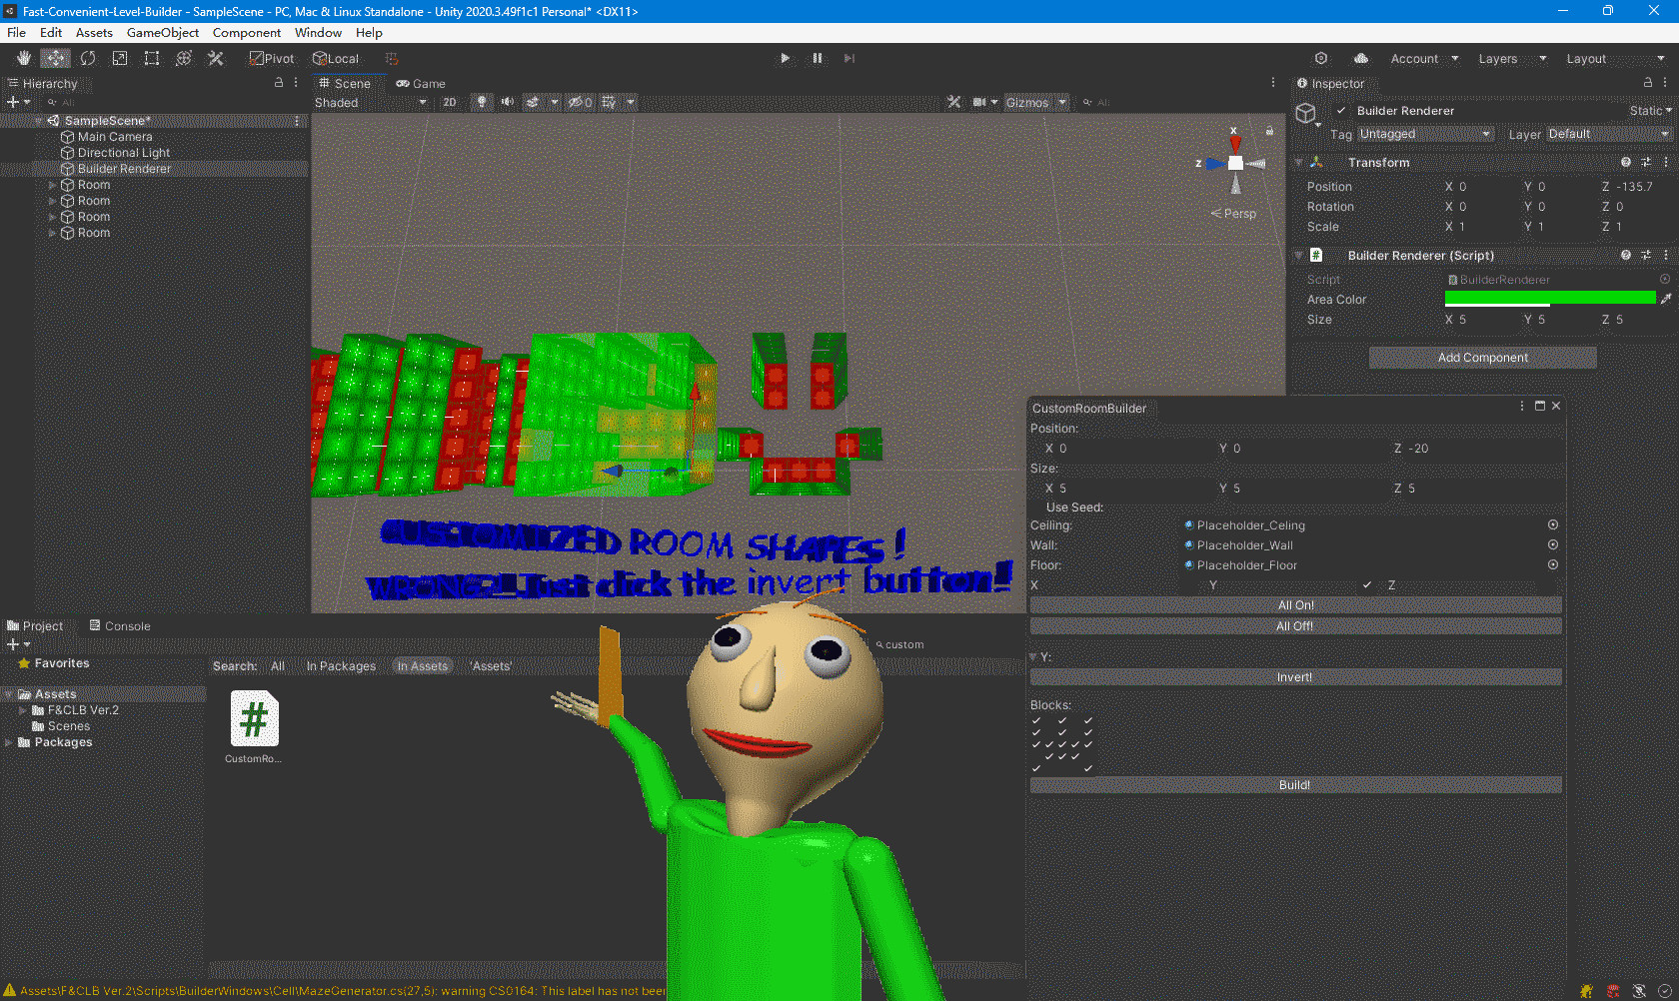Select the Scale tool in the toolbar
The image size is (1679, 1001).
[x=120, y=58]
